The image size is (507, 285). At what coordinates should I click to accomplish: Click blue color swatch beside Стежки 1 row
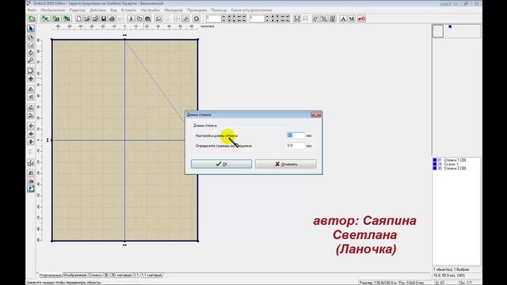tap(435, 160)
